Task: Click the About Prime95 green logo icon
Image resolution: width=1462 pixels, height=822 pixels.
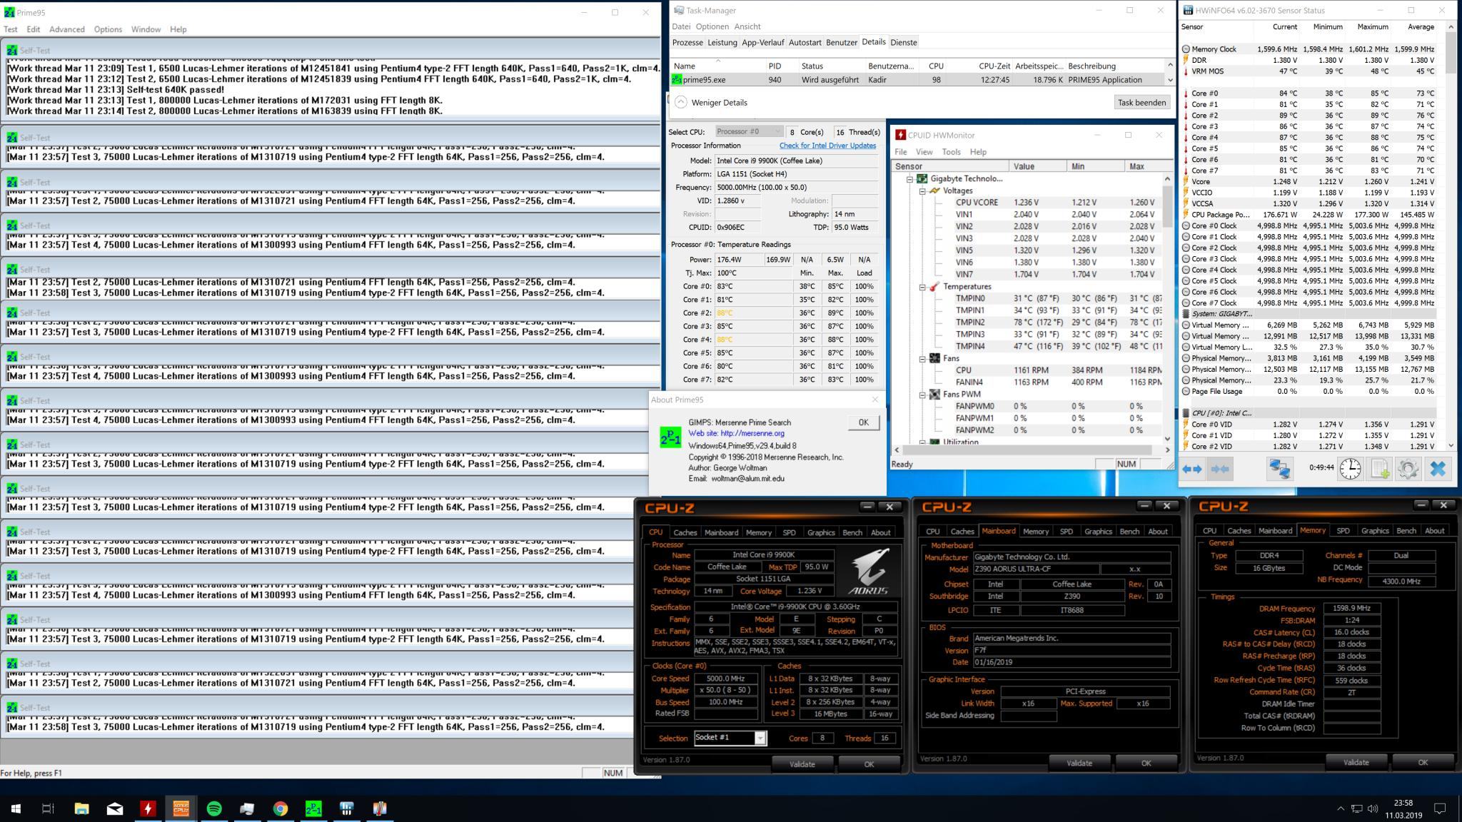Action: [x=670, y=437]
